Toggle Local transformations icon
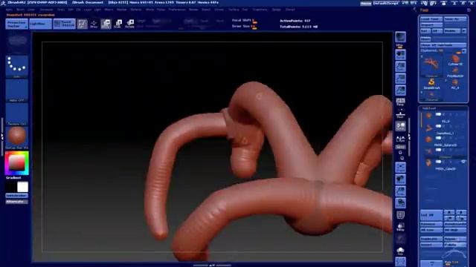This screenshot has height=267, width=476. (401, 126)
